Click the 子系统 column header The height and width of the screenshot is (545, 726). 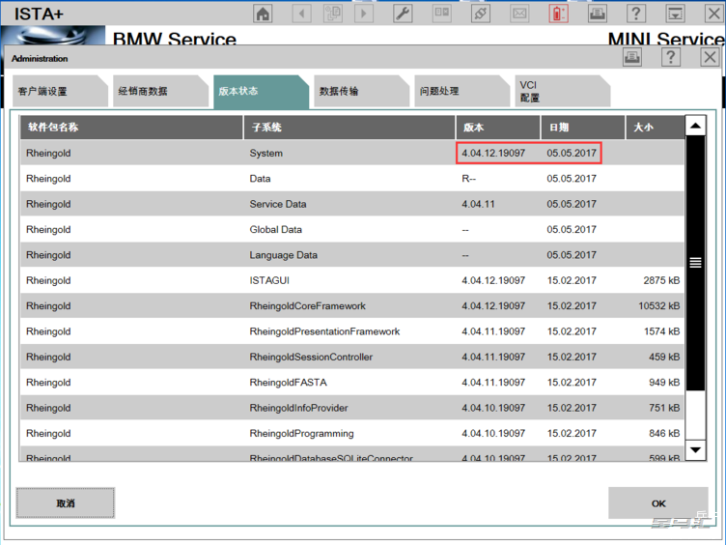[349, 128]
